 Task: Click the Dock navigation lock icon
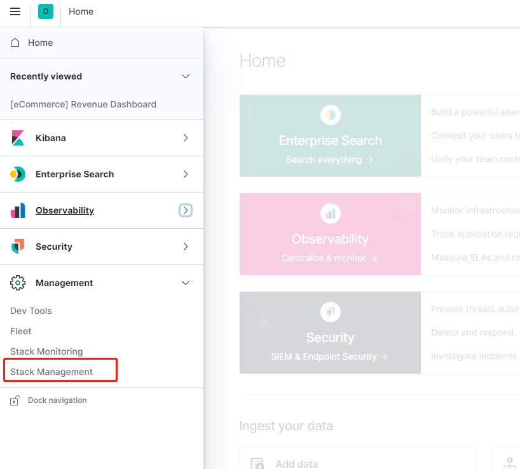[x=15, y=400]
